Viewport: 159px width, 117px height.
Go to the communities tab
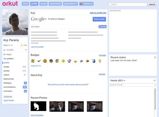(55, 4)
